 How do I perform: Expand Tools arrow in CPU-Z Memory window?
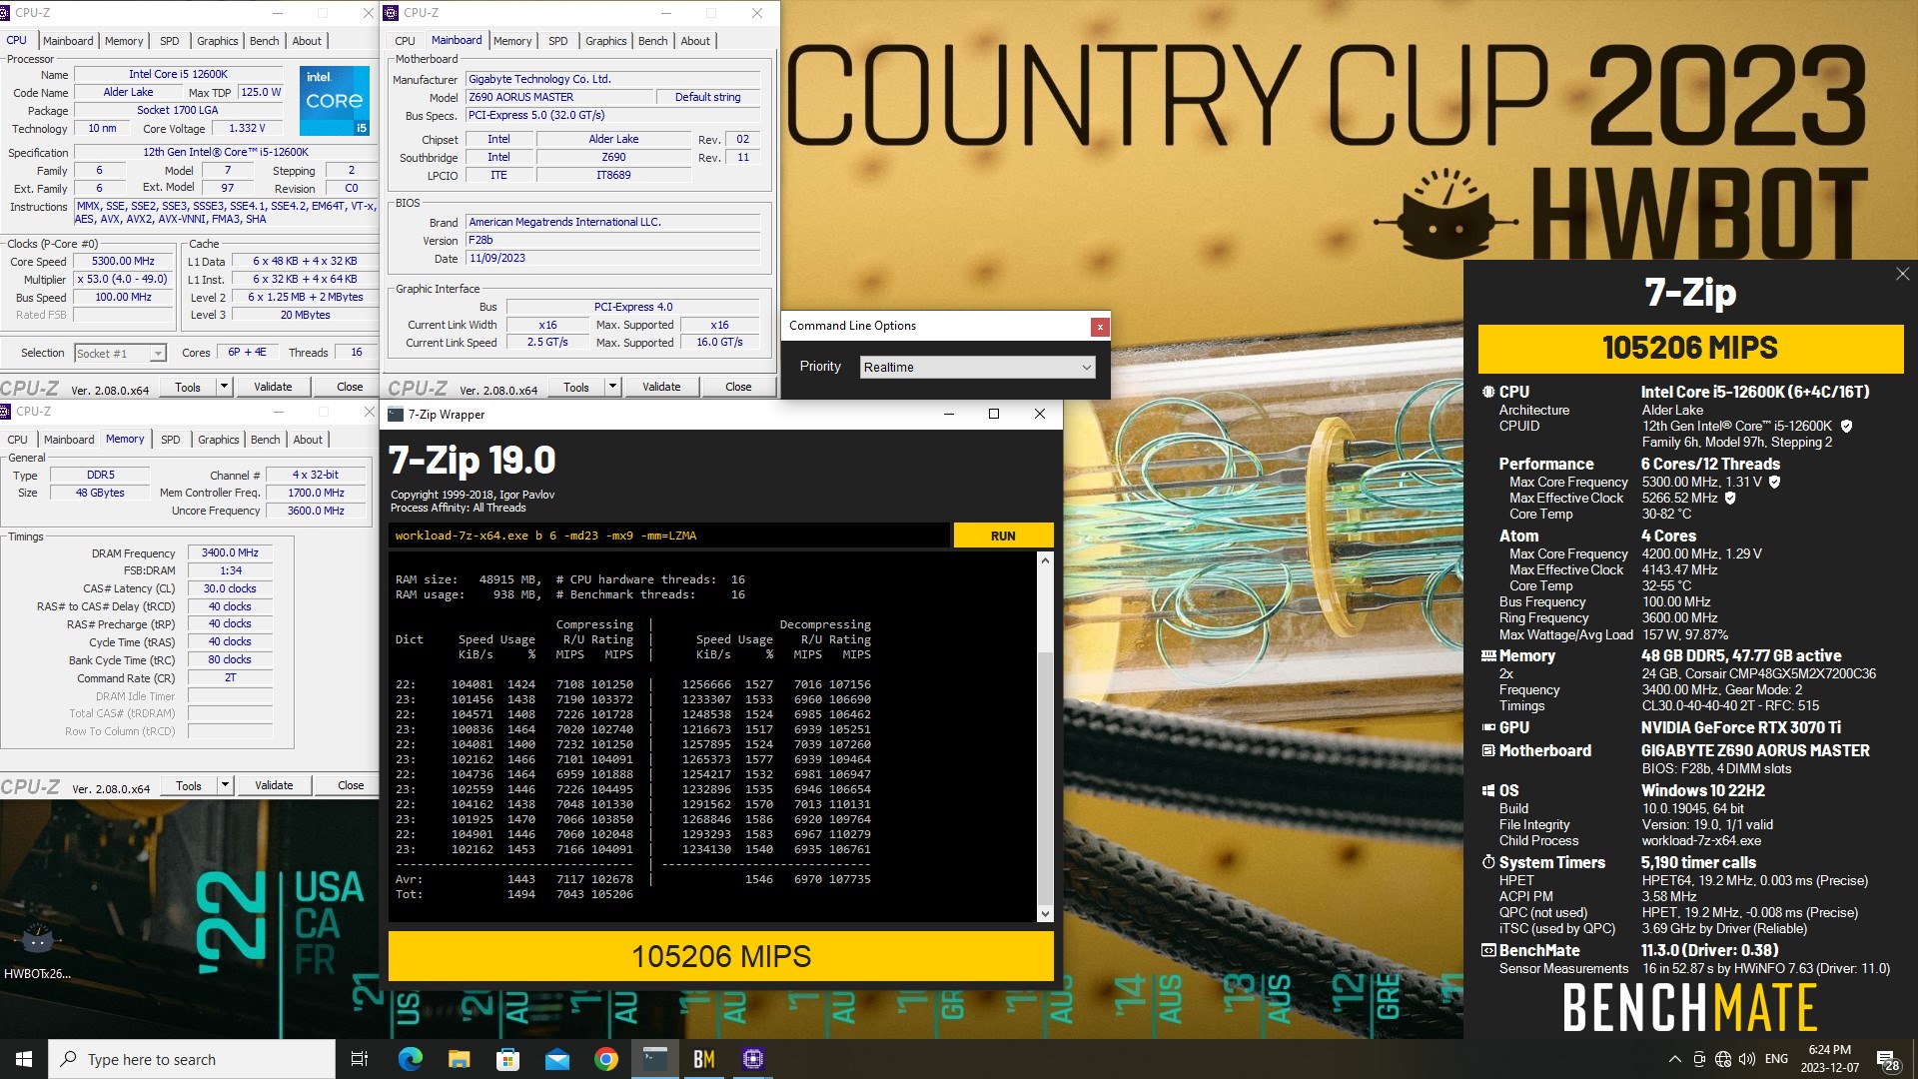click(226, 785)
